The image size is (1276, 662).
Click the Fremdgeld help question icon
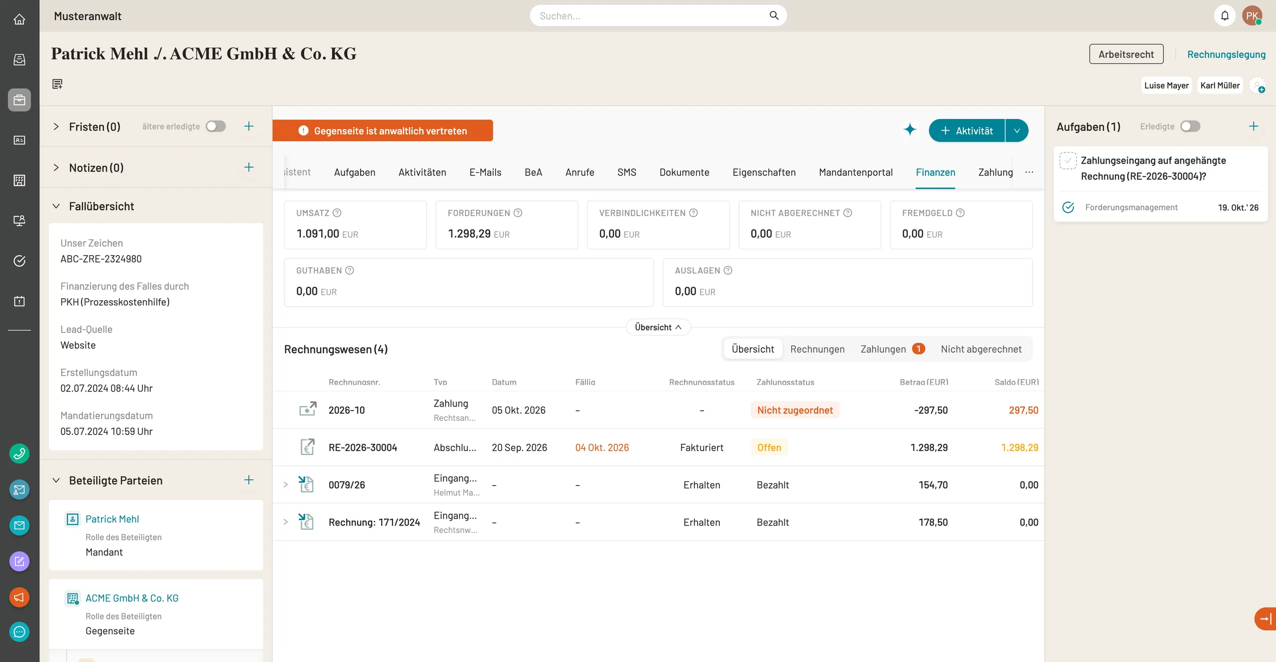[x=960, y=213]
